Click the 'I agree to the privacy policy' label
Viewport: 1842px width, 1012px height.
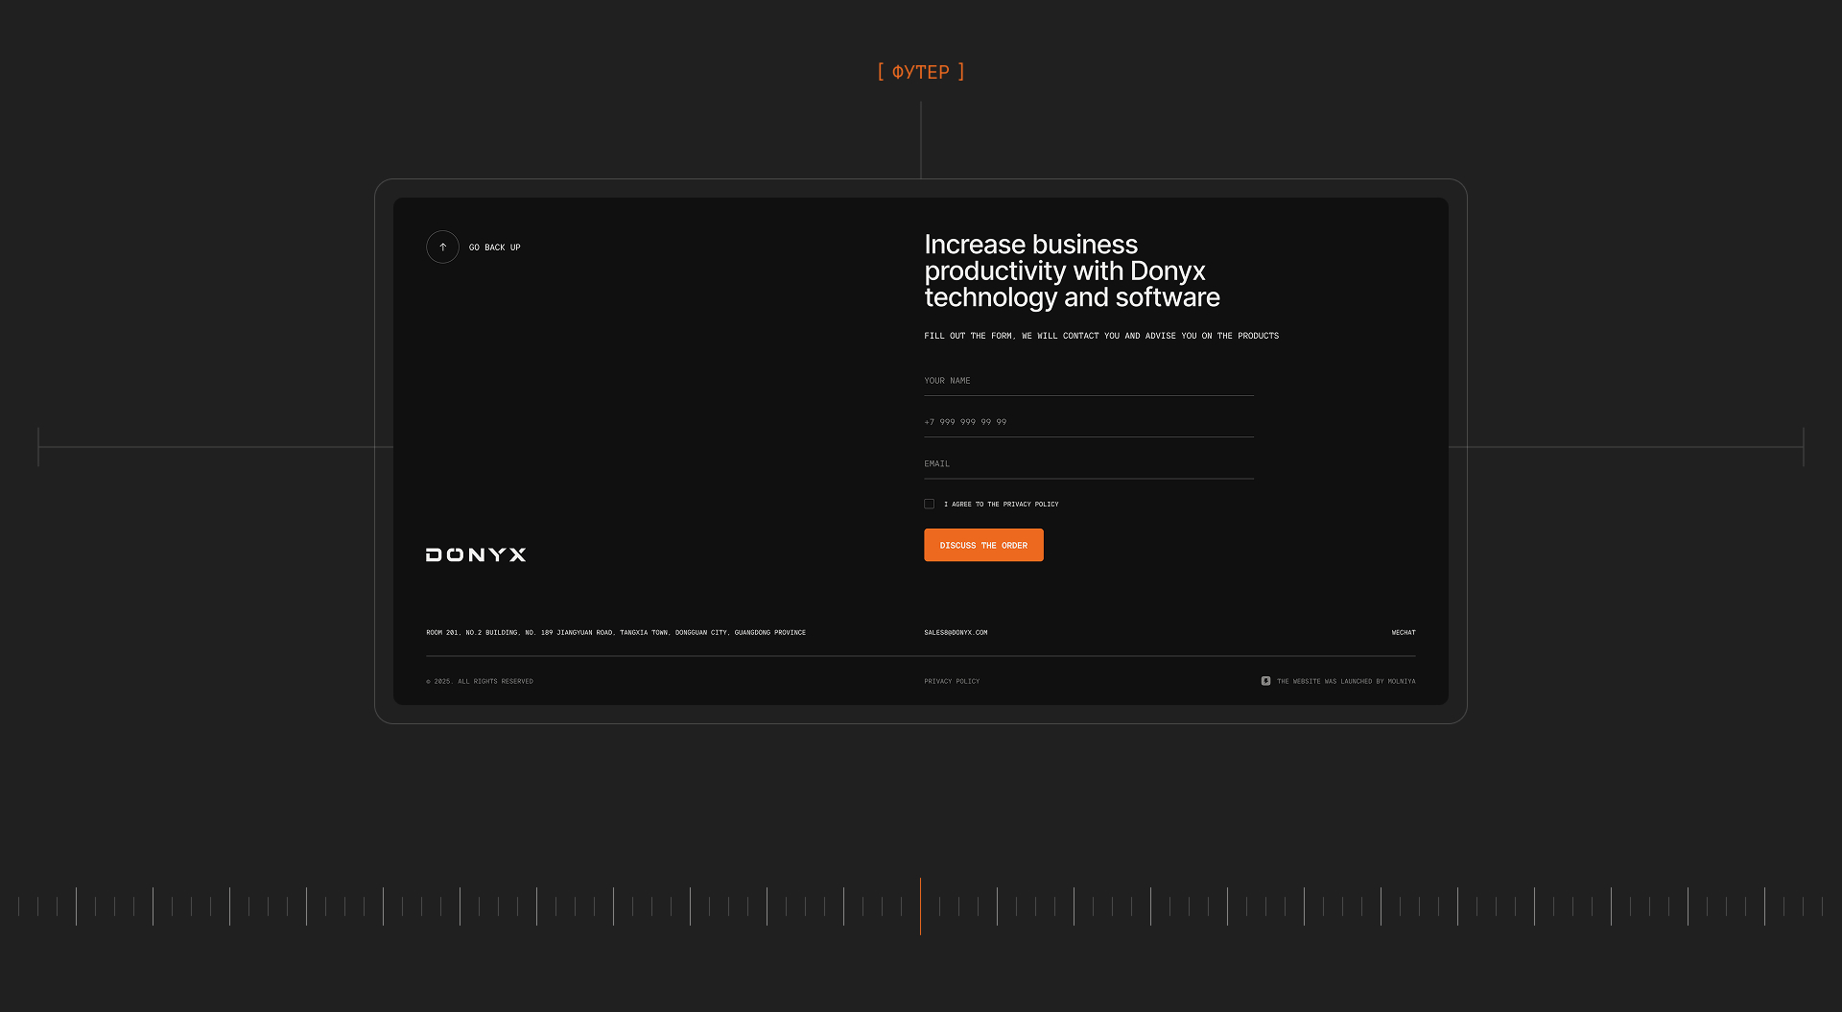pos(1001,505)
